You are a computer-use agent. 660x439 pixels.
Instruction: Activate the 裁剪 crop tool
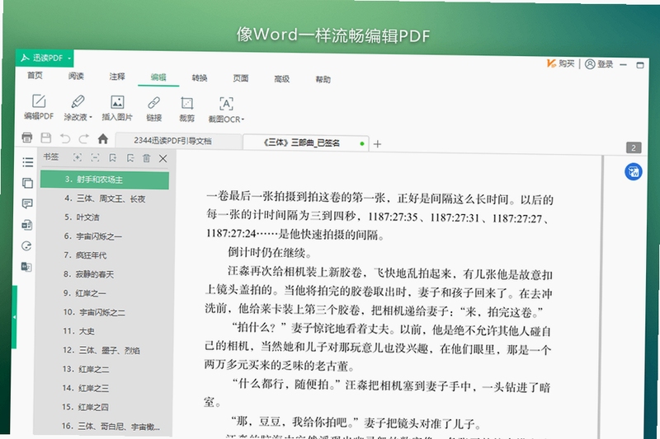[186, 110]
